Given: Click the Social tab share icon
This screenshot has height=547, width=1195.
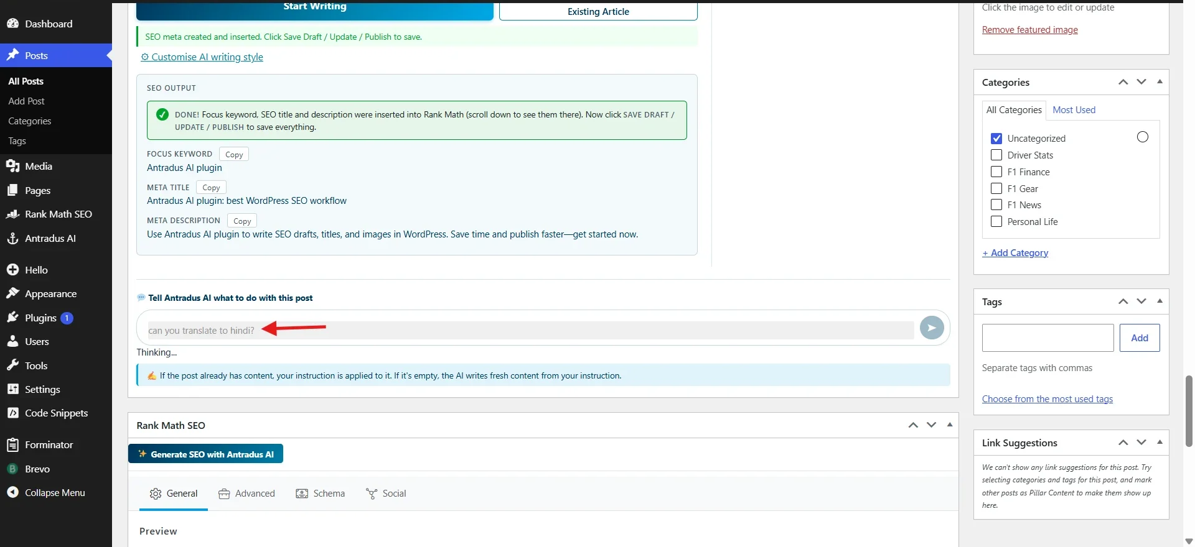Looking at the screenshot, I should coord(372,494).
